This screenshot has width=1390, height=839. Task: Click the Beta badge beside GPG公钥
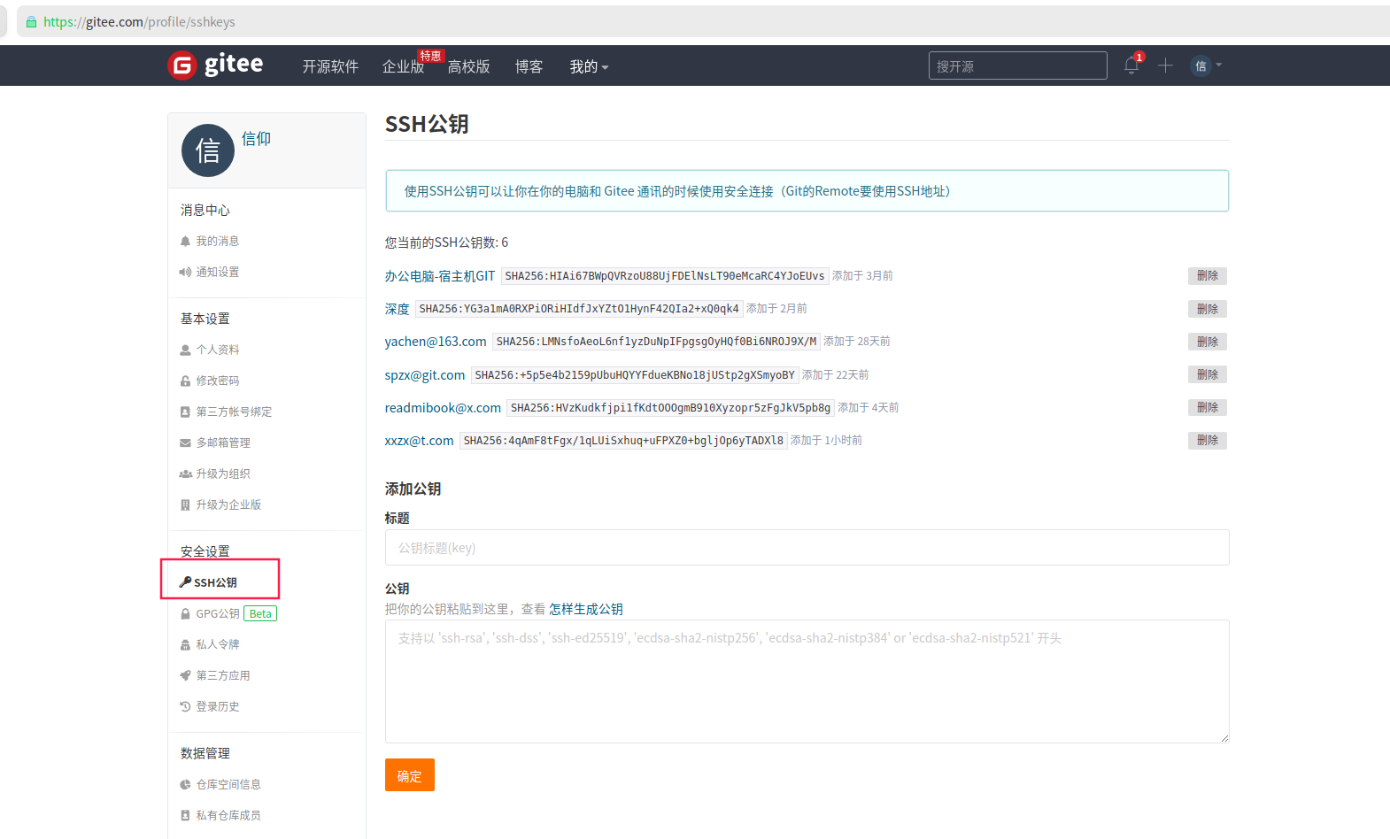pos(260,613)
